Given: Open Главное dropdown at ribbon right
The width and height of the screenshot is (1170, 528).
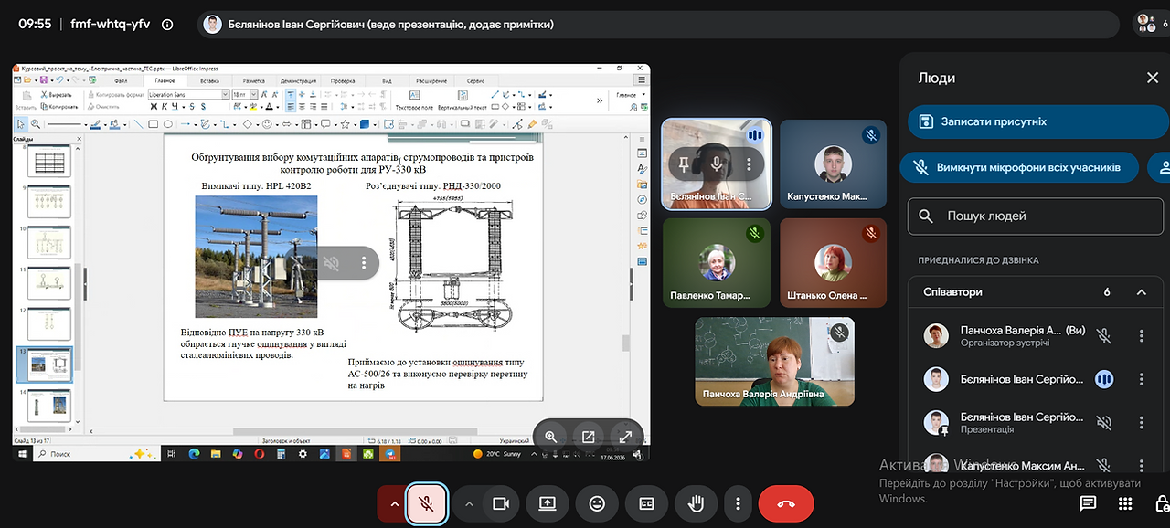Looking at the screenshot, I should point(631,94).
